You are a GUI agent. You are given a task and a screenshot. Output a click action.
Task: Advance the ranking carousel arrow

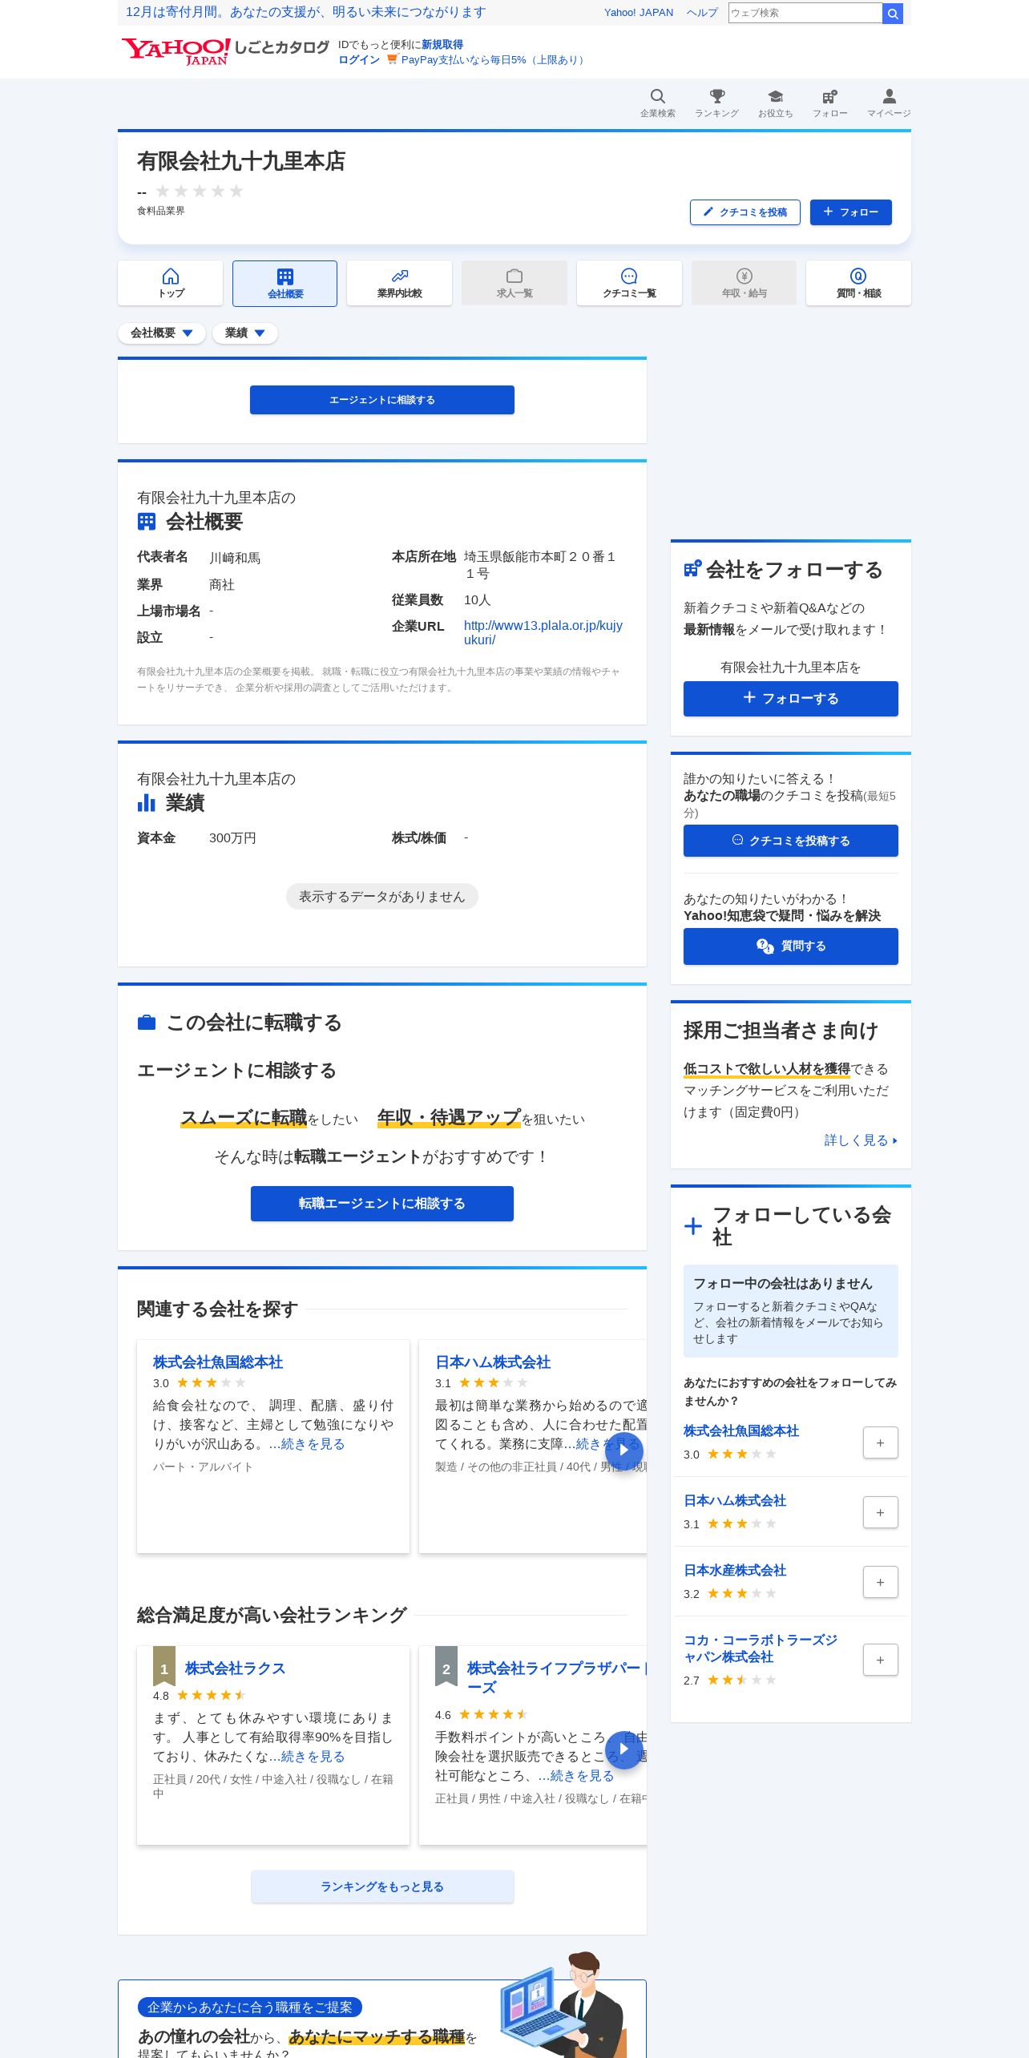623,1750
